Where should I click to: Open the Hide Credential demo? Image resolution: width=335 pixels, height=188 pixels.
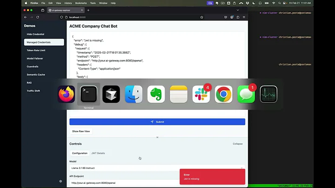[x=44, y=34]
